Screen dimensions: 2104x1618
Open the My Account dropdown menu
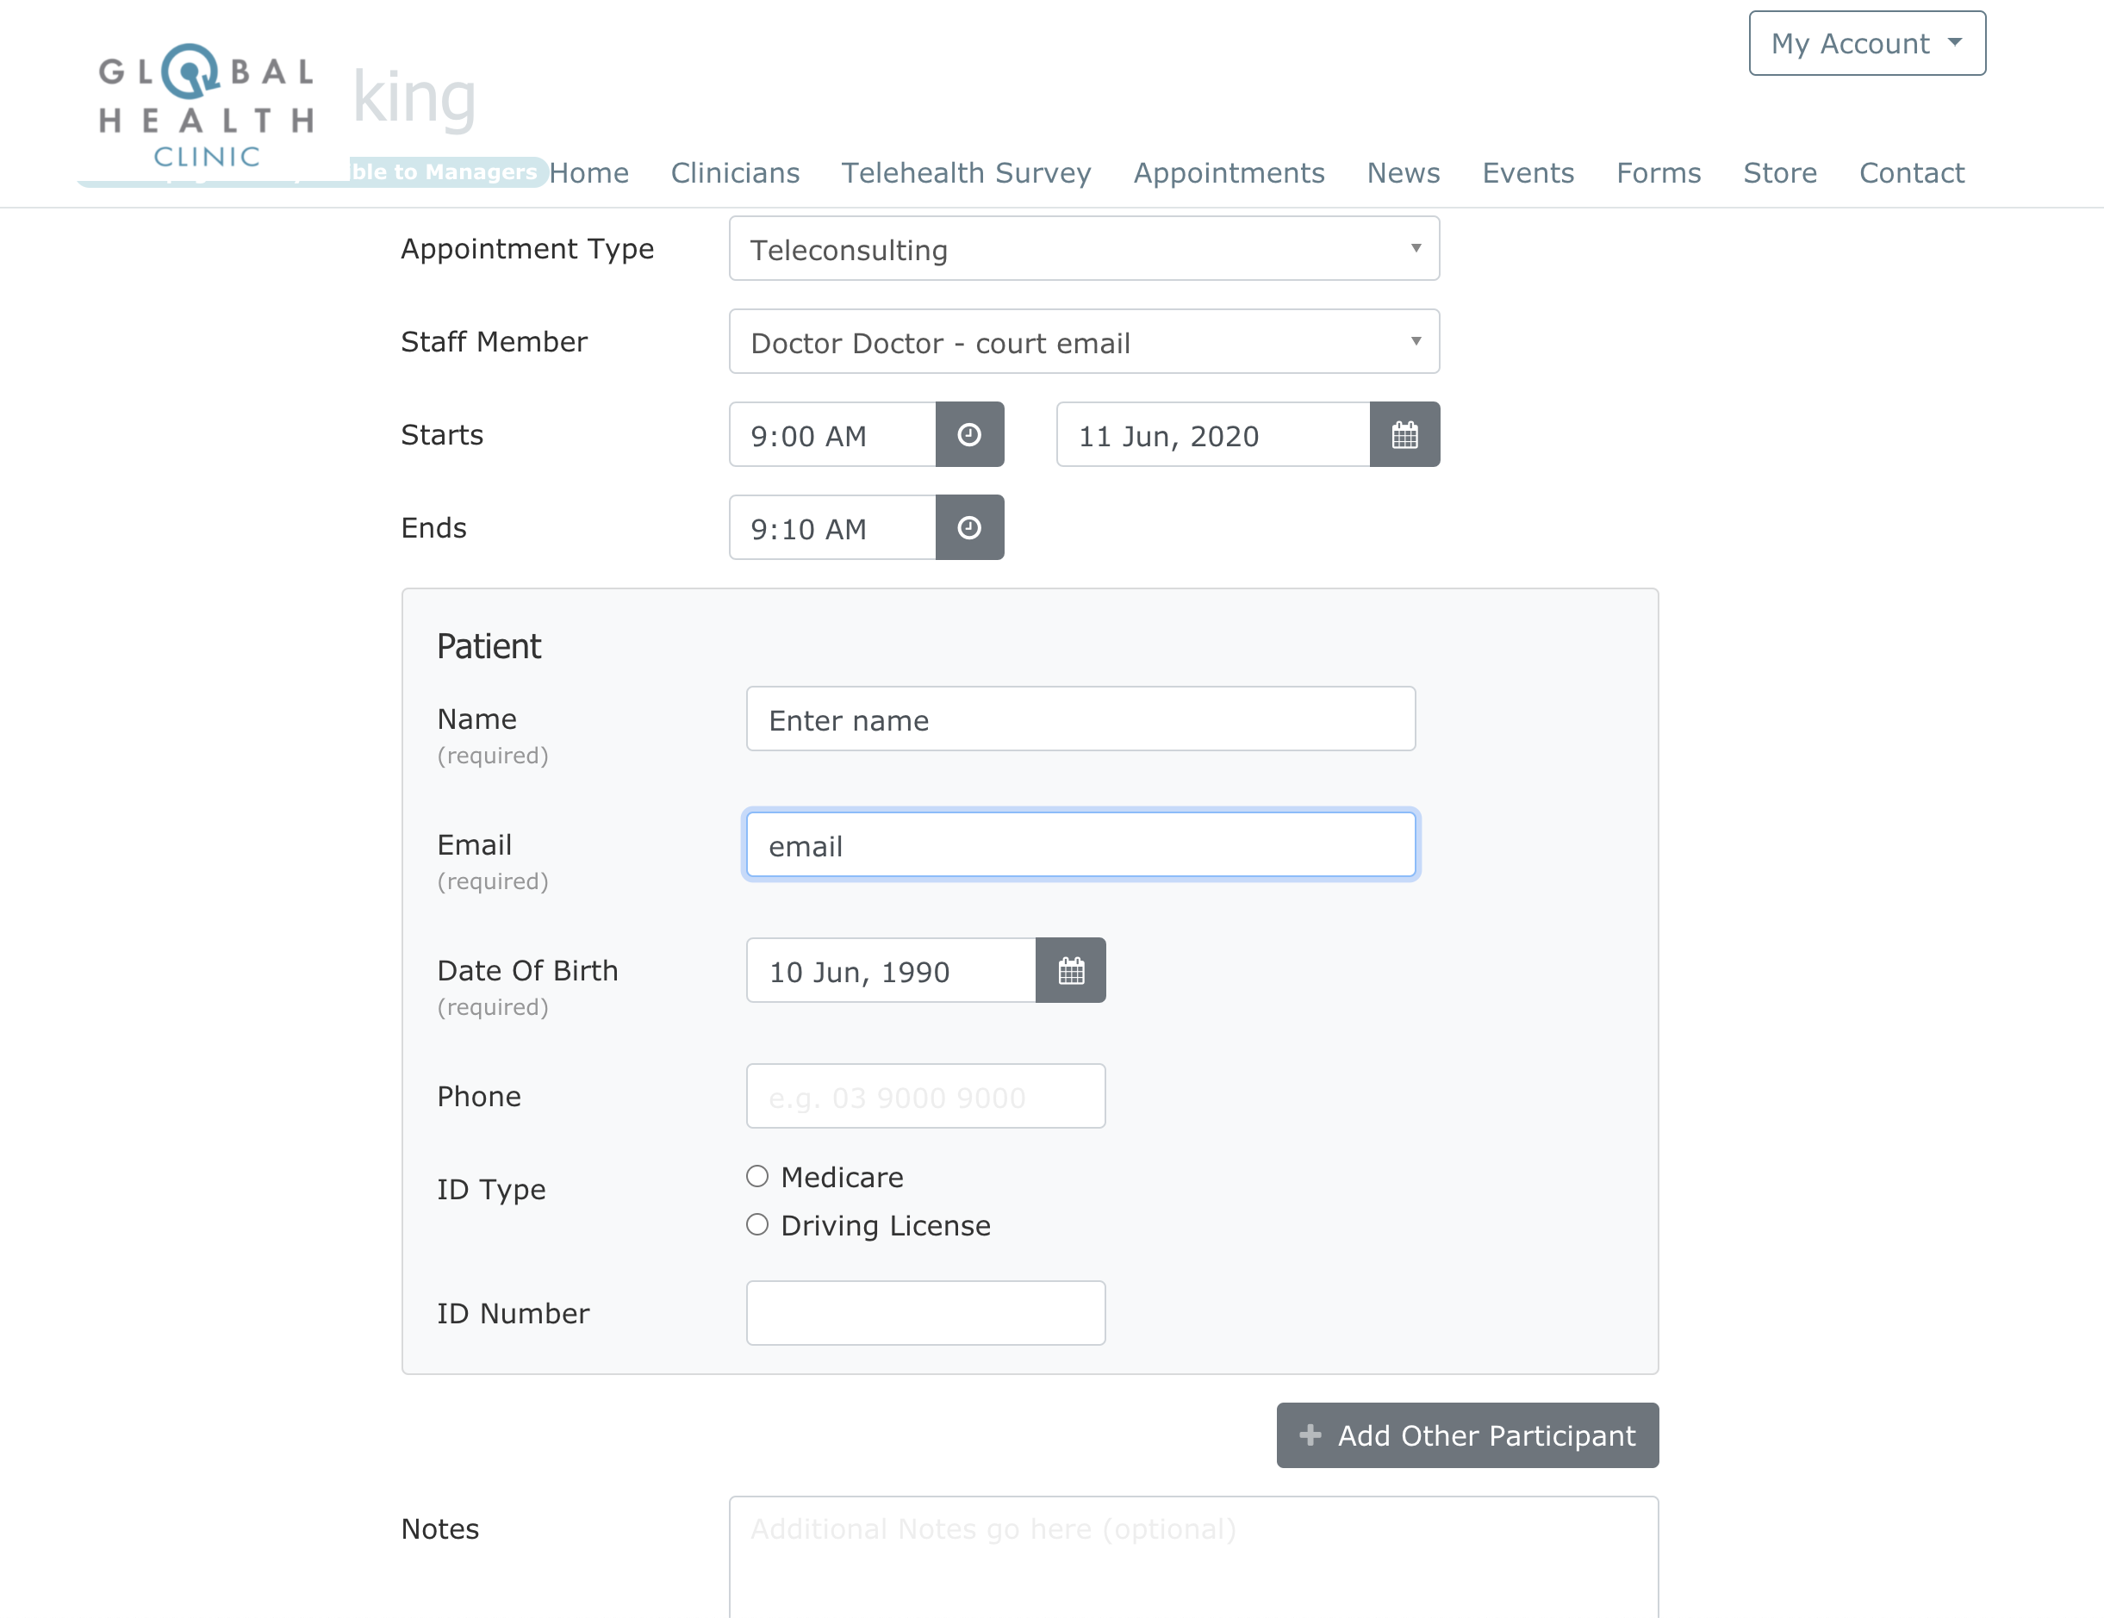(1866, 43)
